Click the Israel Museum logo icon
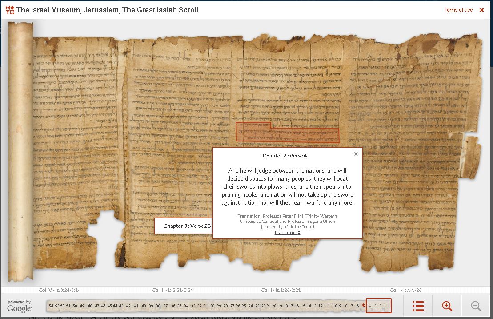The width and height of the screenshot is (493, 319). (10, 10)
